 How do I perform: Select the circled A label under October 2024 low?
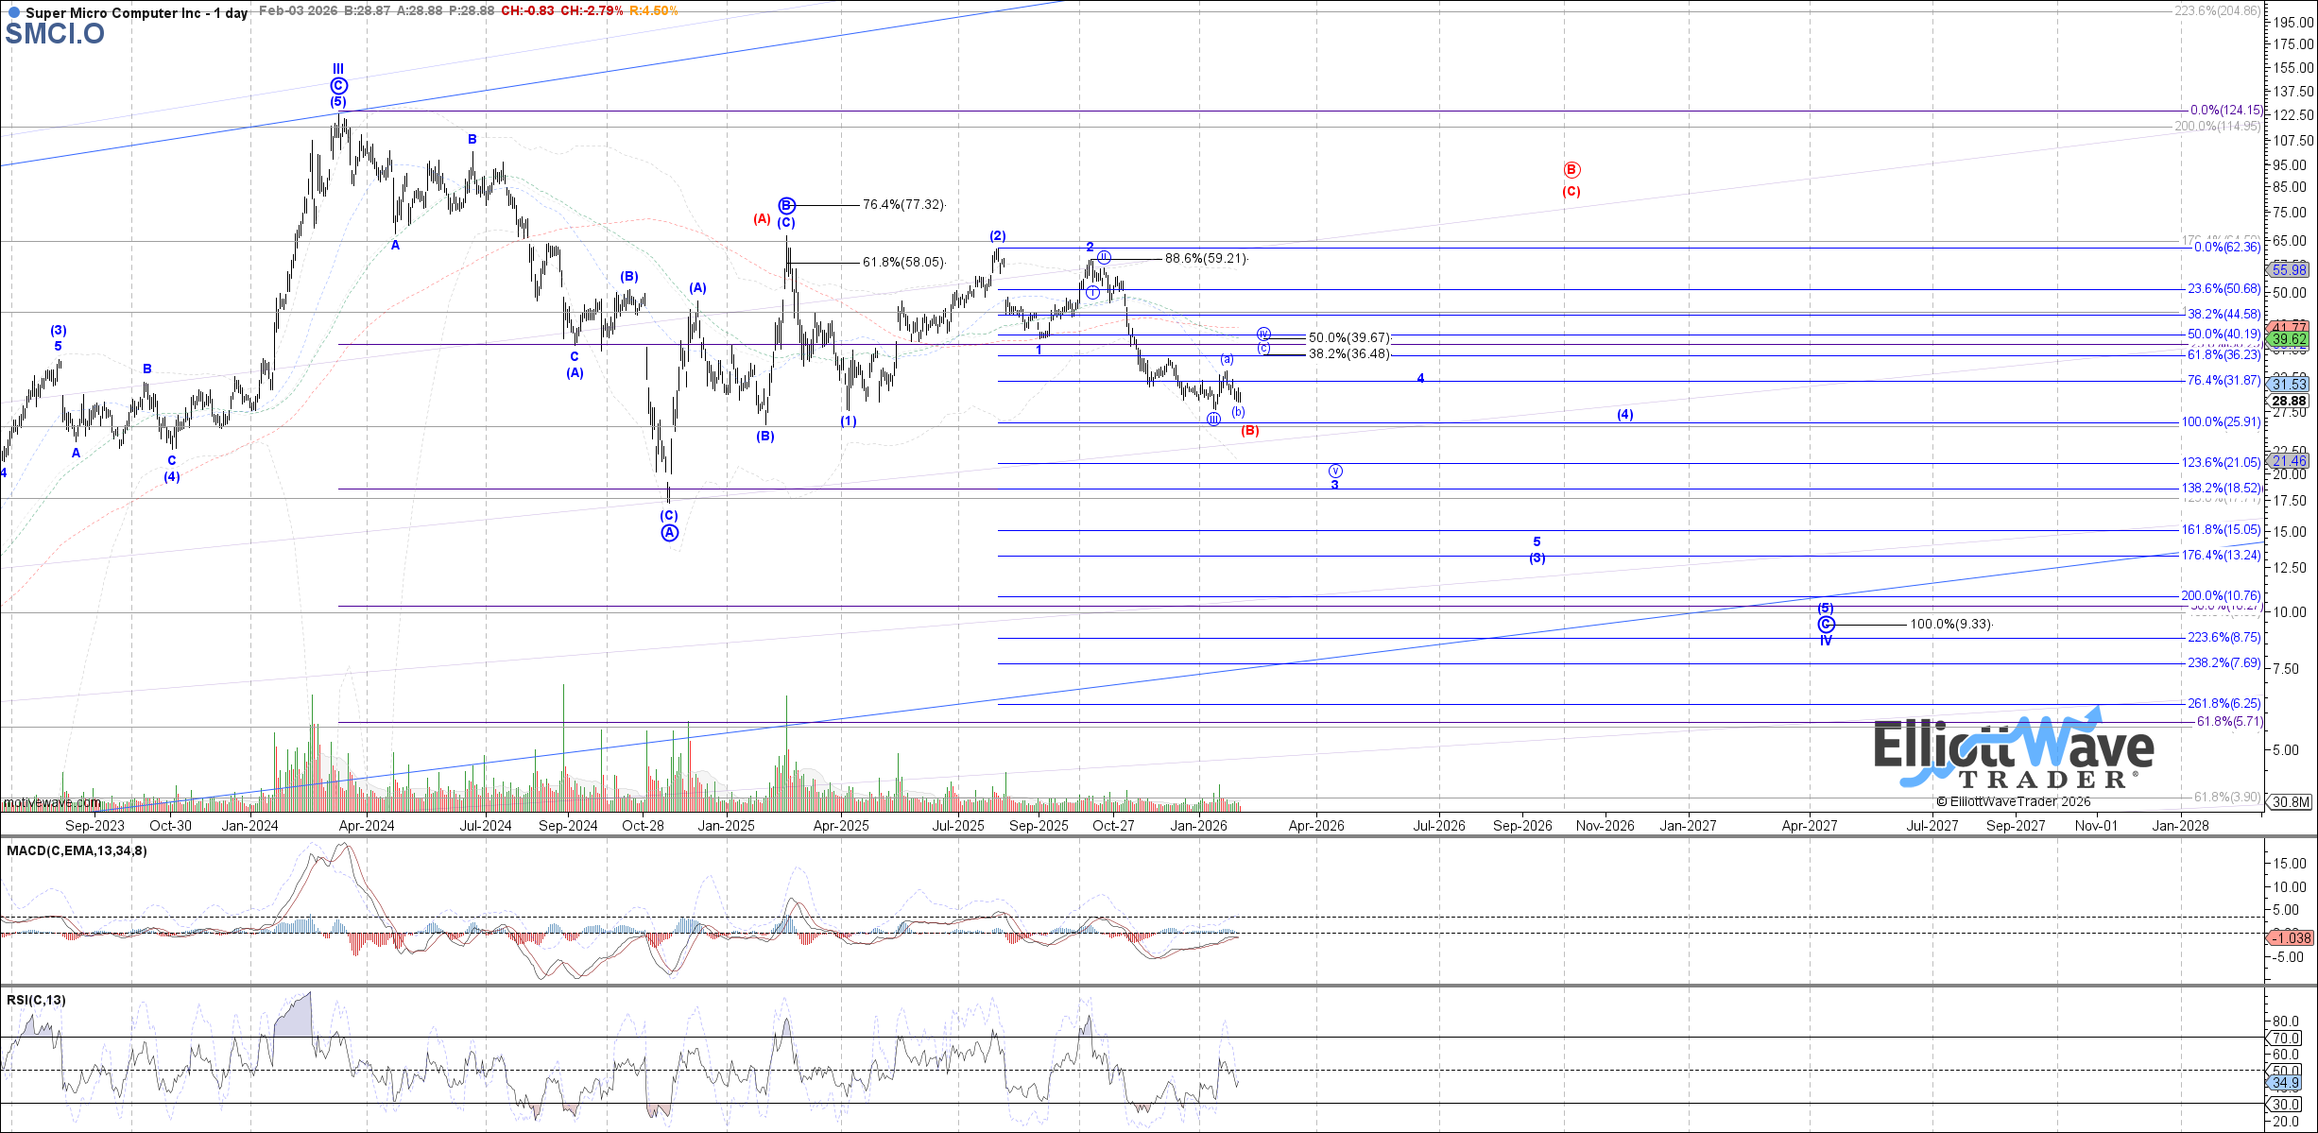669,533
